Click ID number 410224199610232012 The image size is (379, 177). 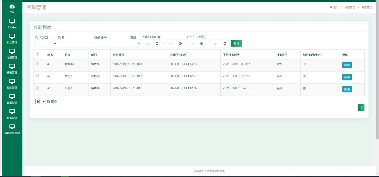(x=127, y=76)
